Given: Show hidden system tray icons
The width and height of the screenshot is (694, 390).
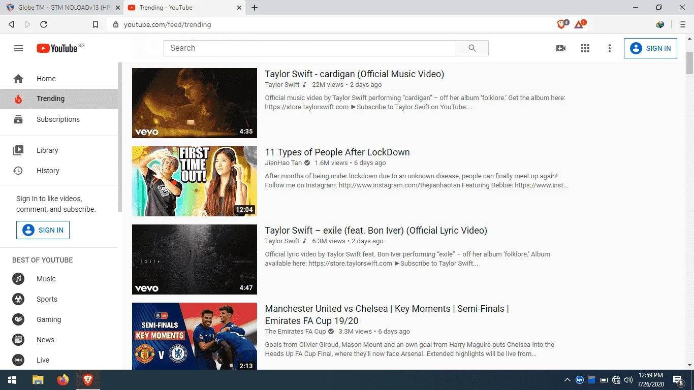Looking at the screenshot, I should coord(567,380).
